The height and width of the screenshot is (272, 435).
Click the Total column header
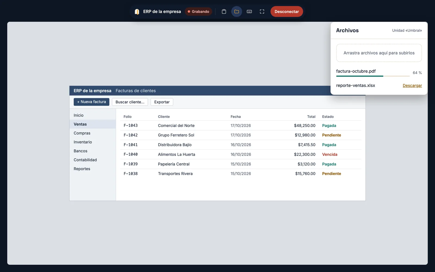pos(311,117)
